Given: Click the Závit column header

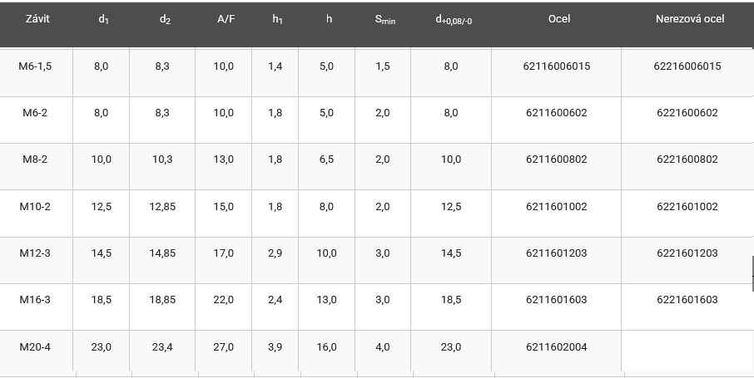Looking at the screenshot, I should pos(37,19).
